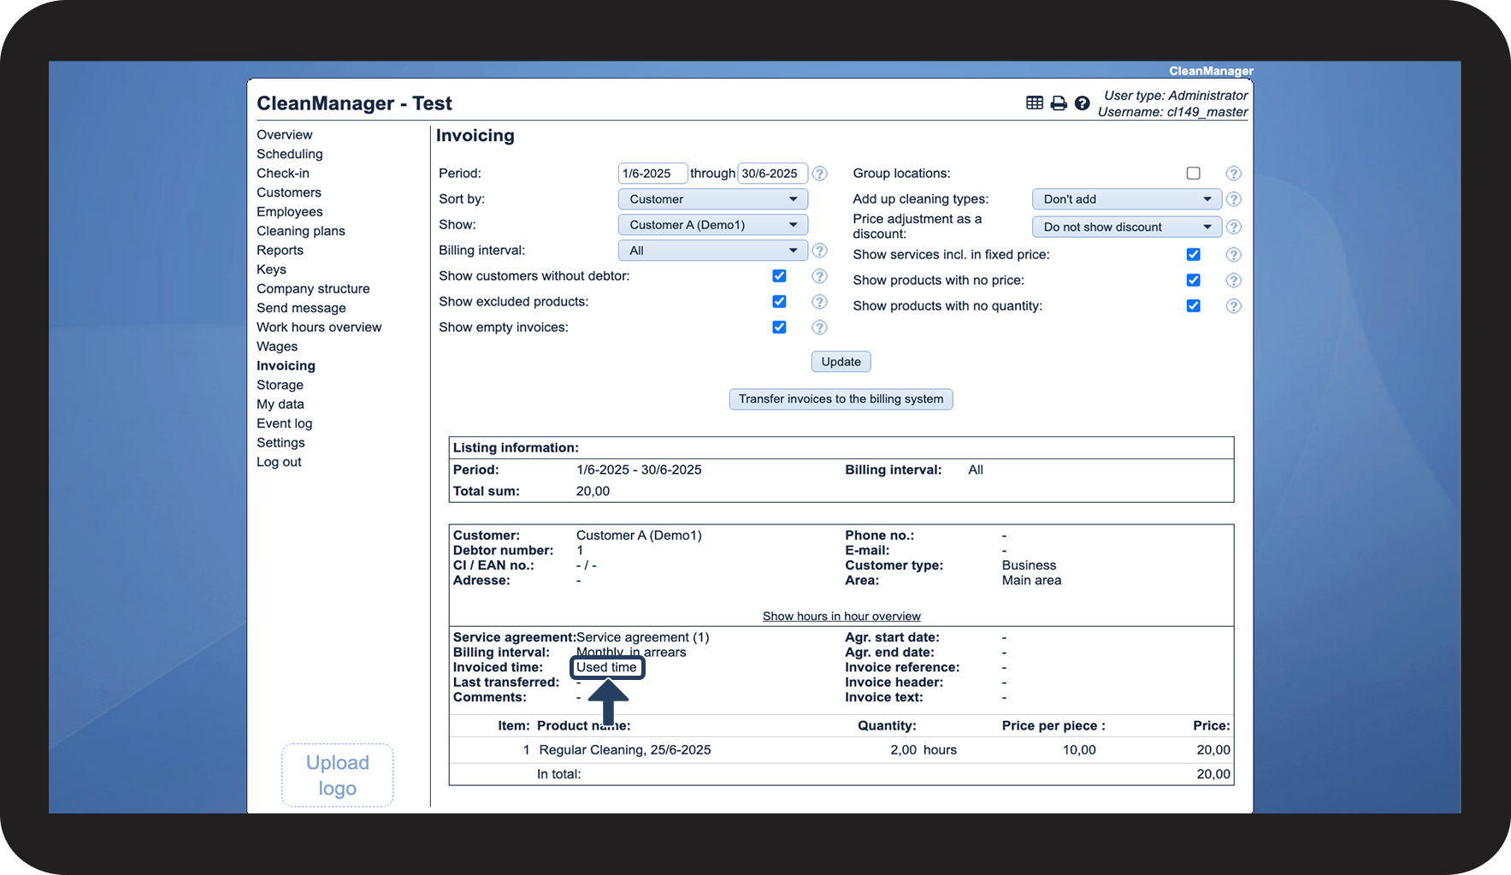Screen dimensions: 1511x875
Task: Click the printer icon
Action: (1059, 103)
